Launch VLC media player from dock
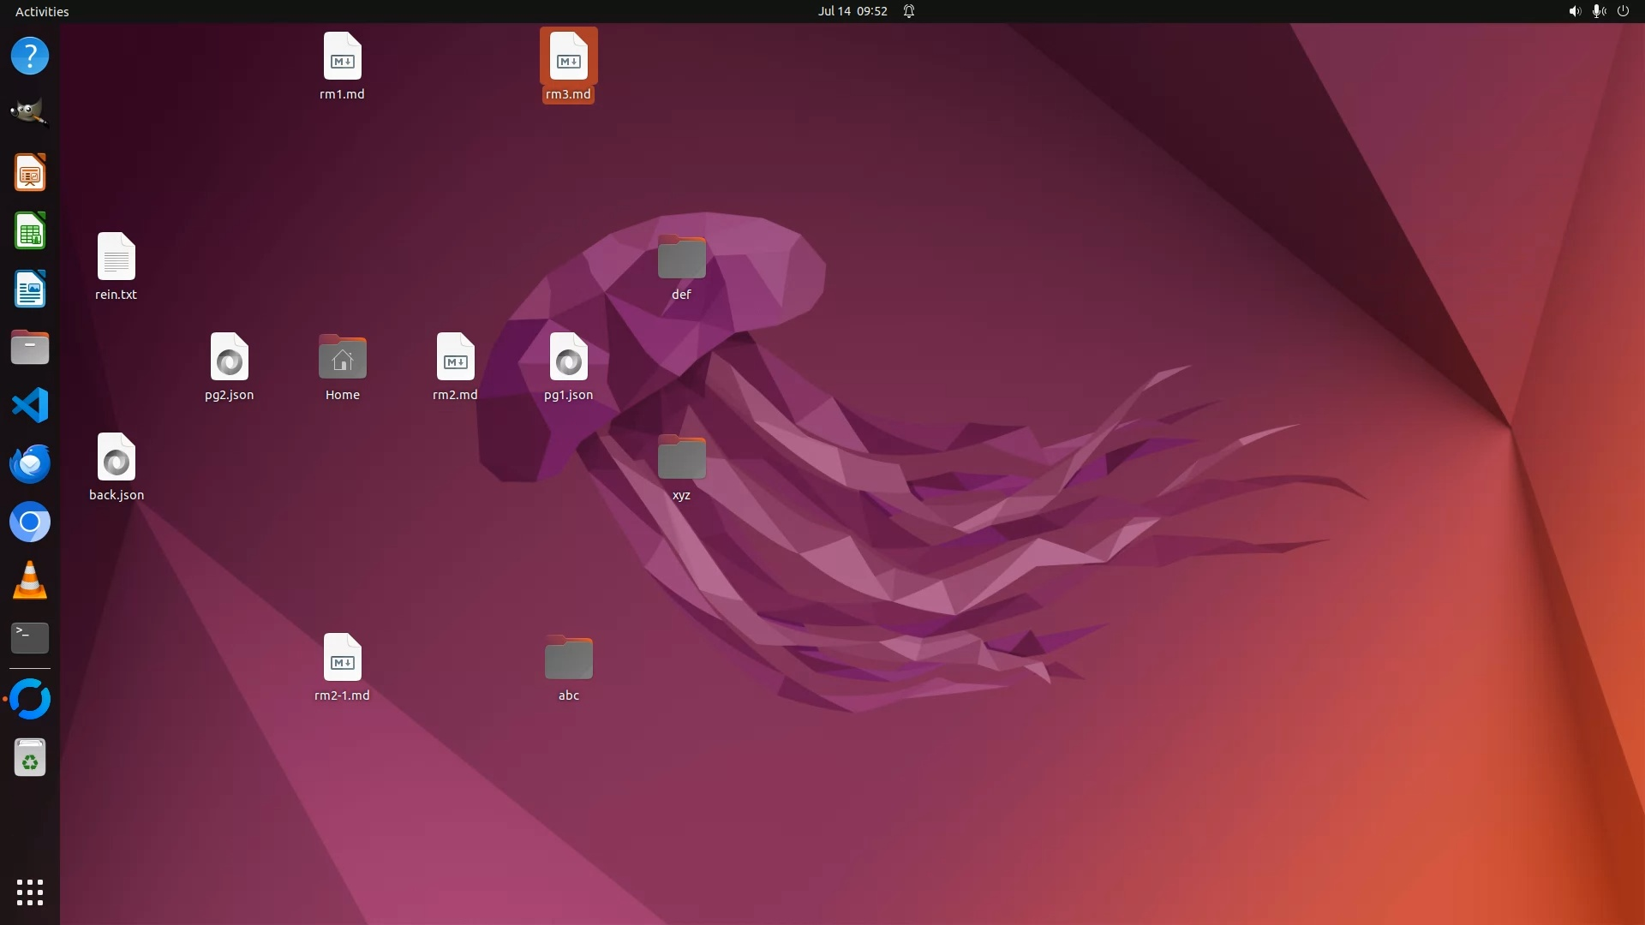Image resolution: width=1645 pixels, height=925 pixels. pos(29,580)
